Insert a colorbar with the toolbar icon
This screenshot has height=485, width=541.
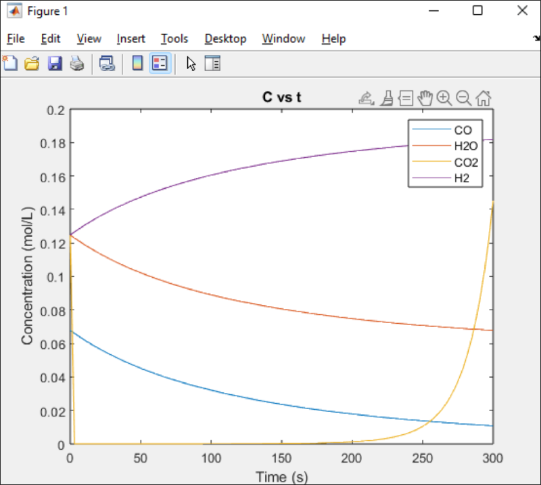point(138,63)
